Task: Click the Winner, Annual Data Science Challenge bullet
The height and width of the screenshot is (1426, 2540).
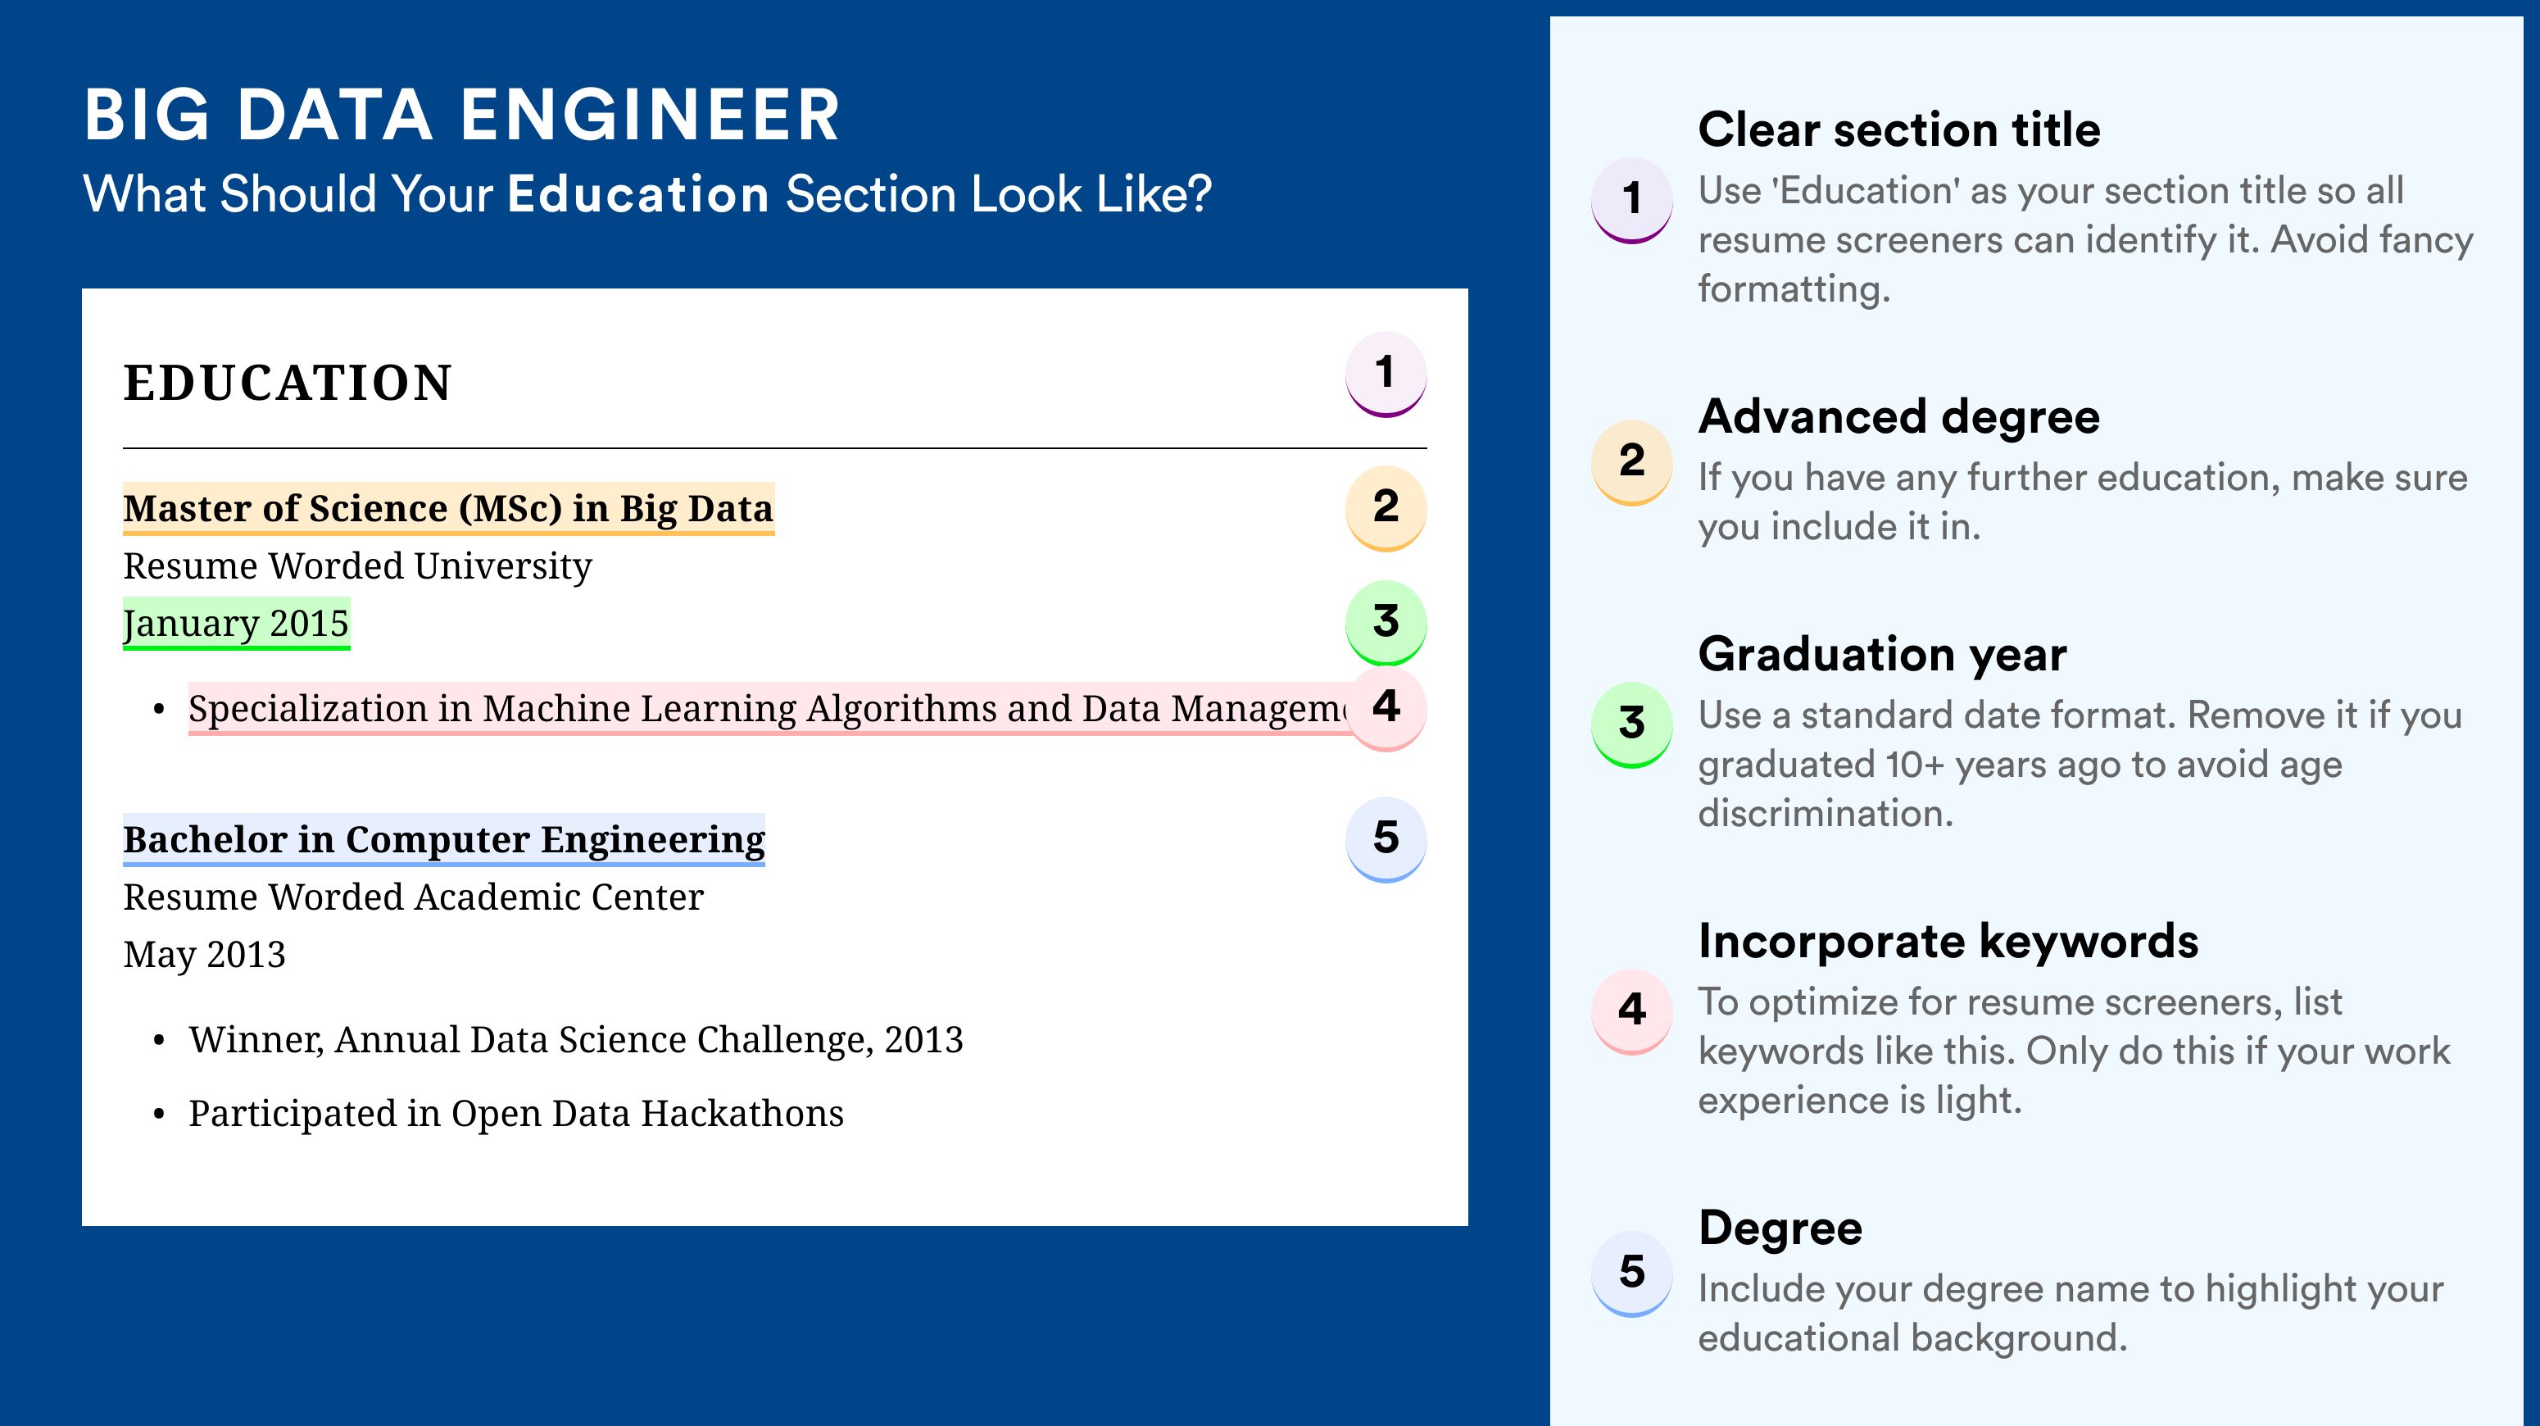Action: pos(576,1041)
